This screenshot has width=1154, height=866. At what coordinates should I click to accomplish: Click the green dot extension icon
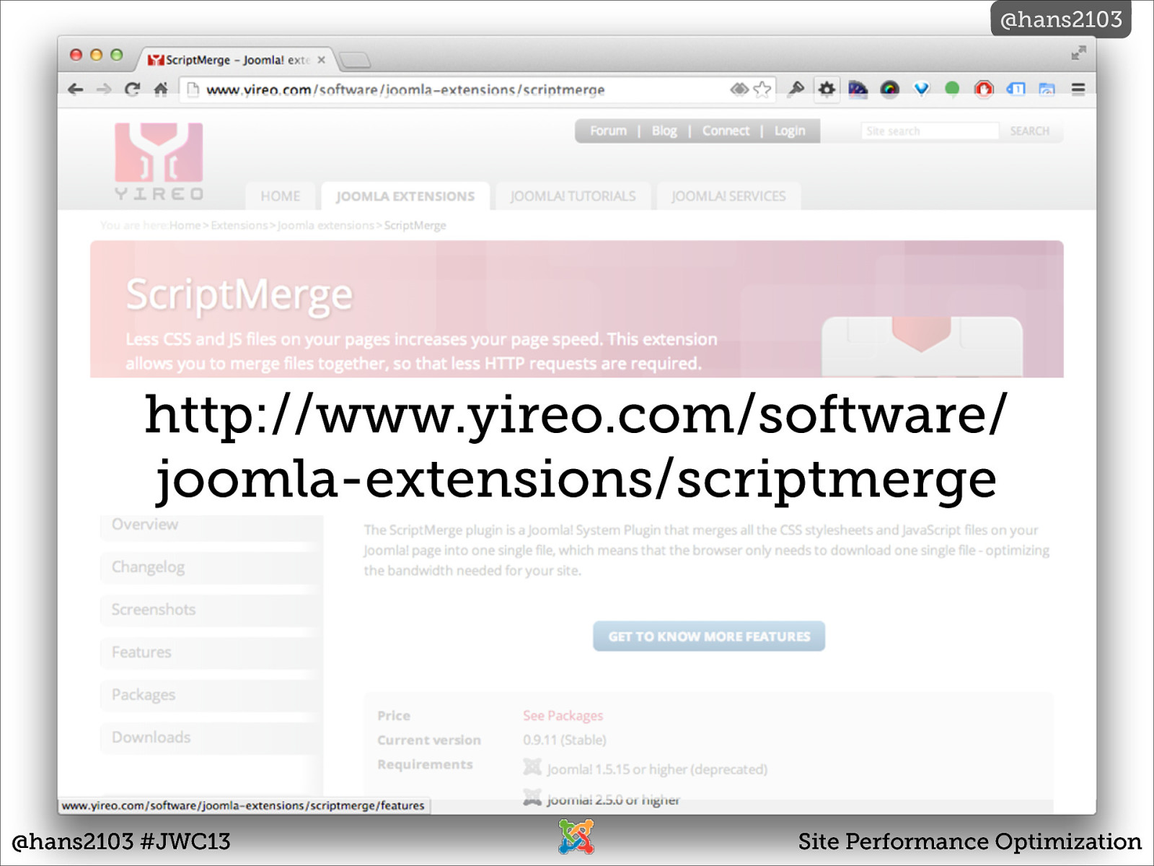tap(952, 89)
